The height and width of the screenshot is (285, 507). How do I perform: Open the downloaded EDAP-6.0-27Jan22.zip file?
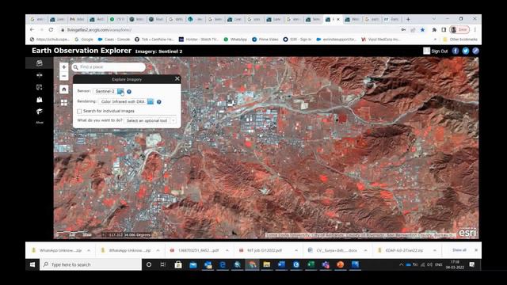400,250
